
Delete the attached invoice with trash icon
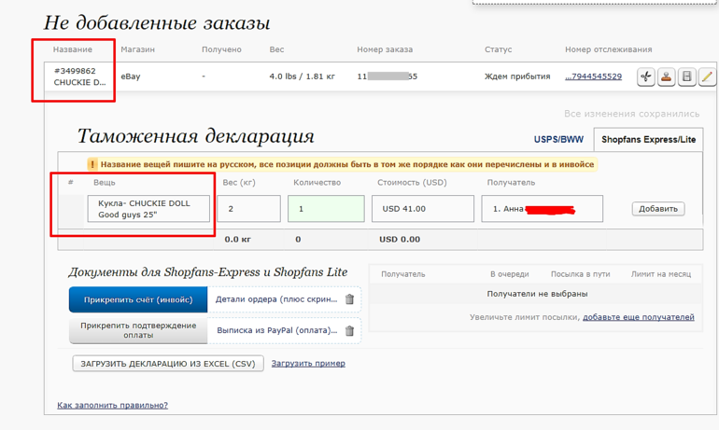349,299
